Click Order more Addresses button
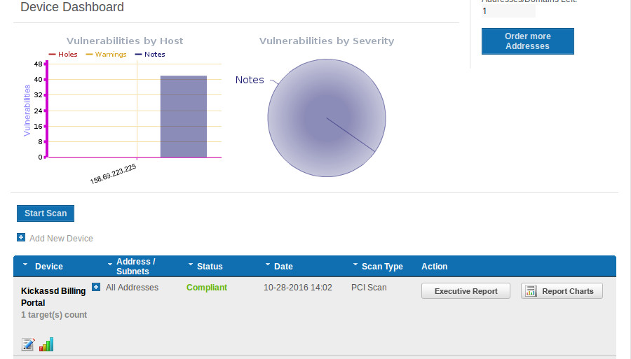This screenshot has width=631, height=359. [527, 41]
